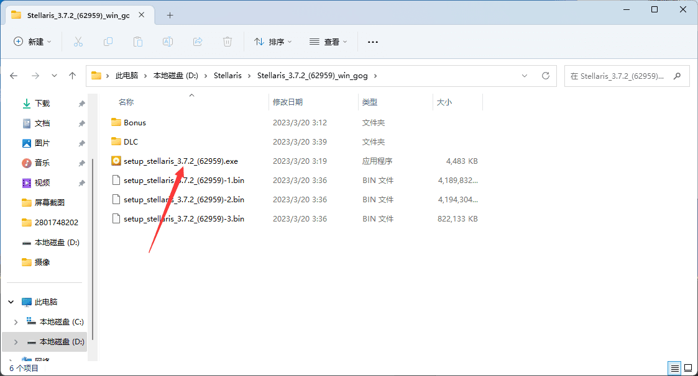The image size is (698, 376).
Task: Click the Paste clipboard icon
Action: tap(138, 42)
